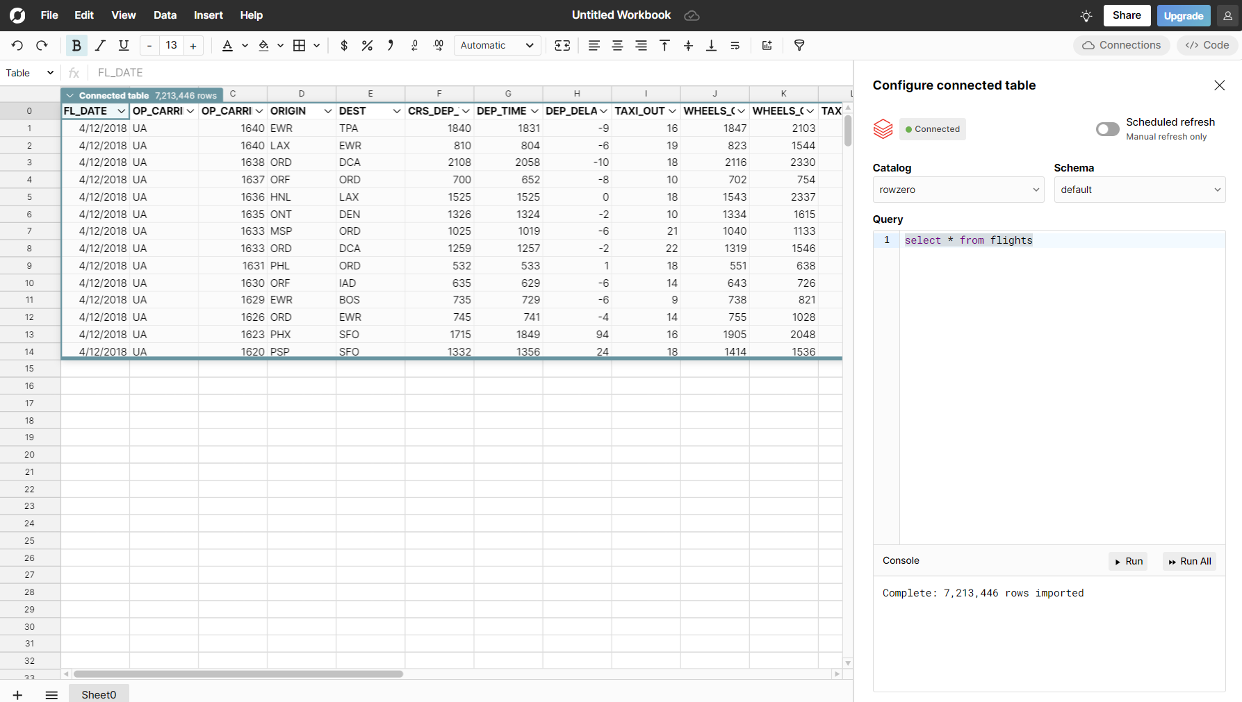The height and width of the screenshot is (702, 1242).
Task: Toggle bold formatting in toolbar
Action: (76, 46)
